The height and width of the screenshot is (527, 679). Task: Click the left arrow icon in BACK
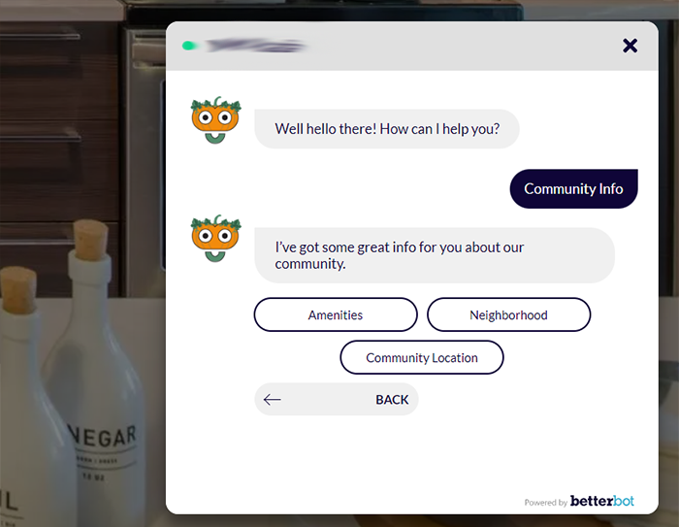tap(272, 399)
